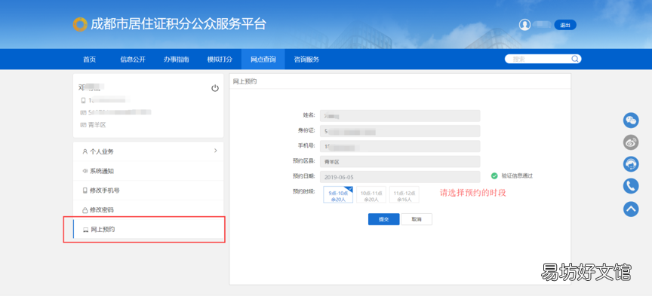The image size is (652, 296).
Task: Click the 预约区县 field showing 青羊区
Action: pos(400,161)
